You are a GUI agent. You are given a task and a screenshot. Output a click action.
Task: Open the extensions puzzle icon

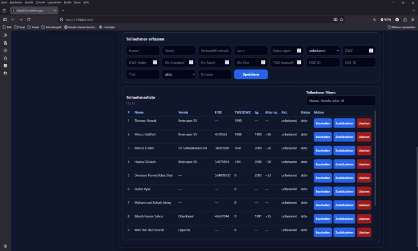405,20
